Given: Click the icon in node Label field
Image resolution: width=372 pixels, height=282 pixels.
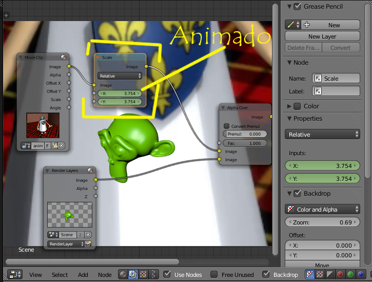Looking at the screenshot, I should coord(318,91).
